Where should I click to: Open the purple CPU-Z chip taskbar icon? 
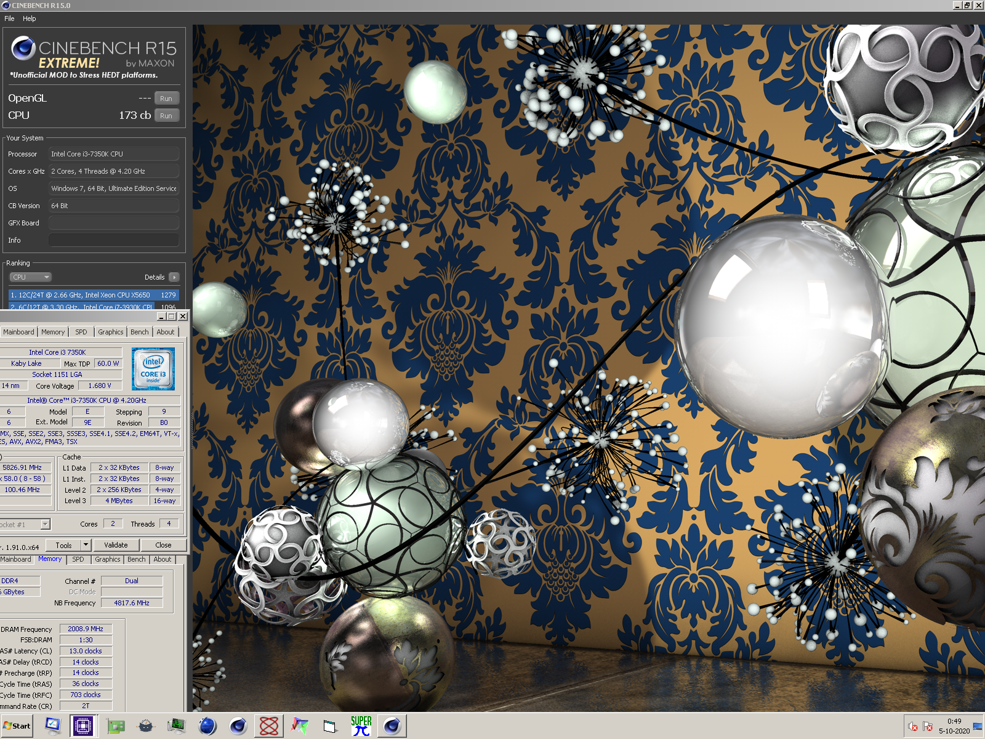(x=82, y=726)
